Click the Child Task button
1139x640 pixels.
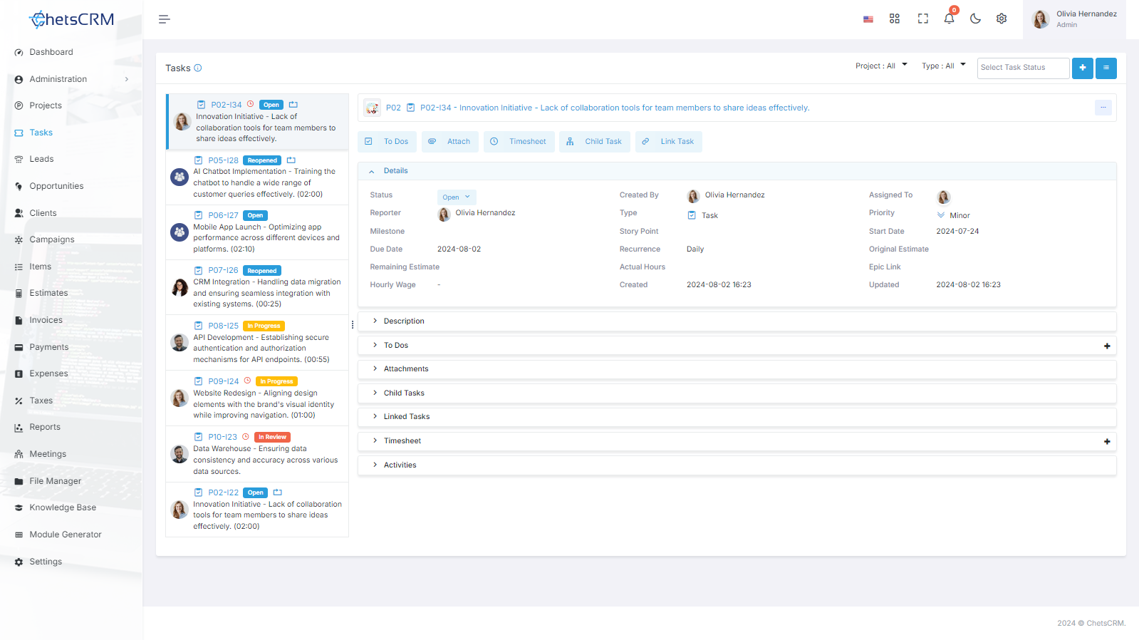tap(595, 142)
